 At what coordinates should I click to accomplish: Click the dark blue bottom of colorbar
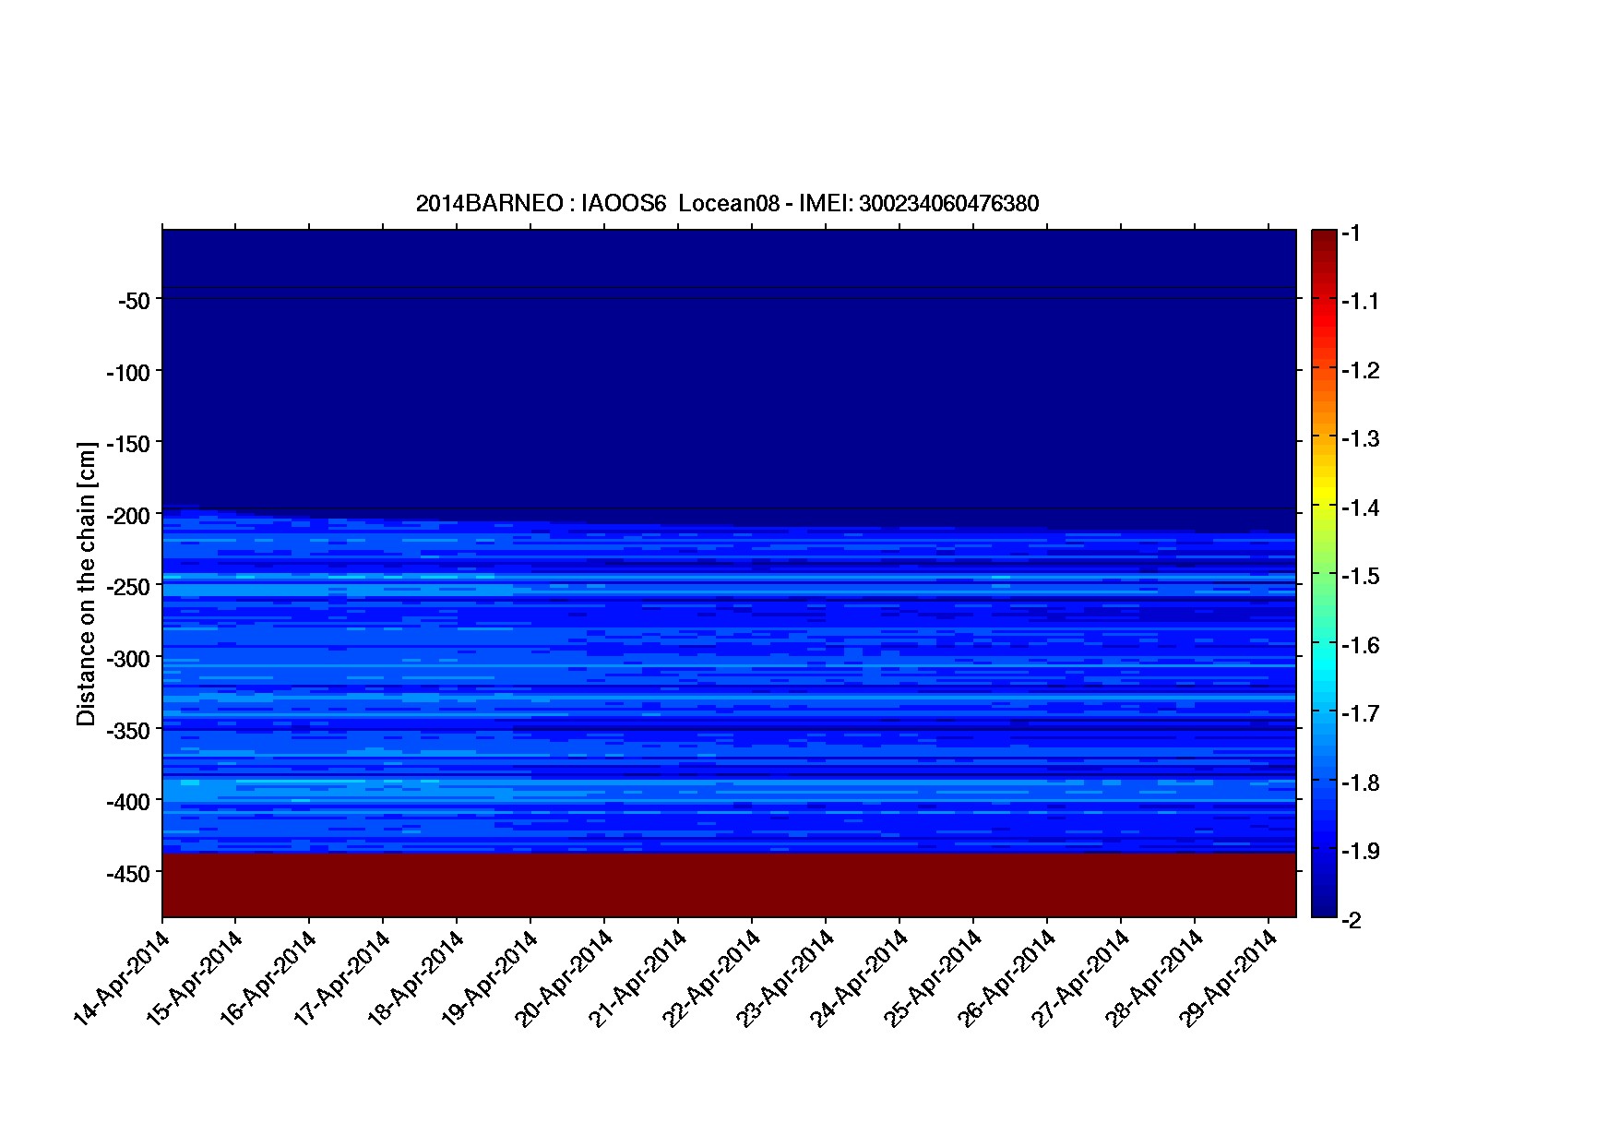tap(1324, 904)
